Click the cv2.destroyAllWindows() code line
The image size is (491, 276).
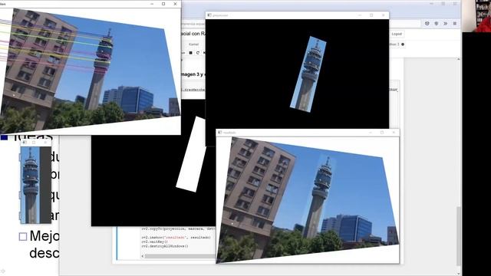point(165,246)
